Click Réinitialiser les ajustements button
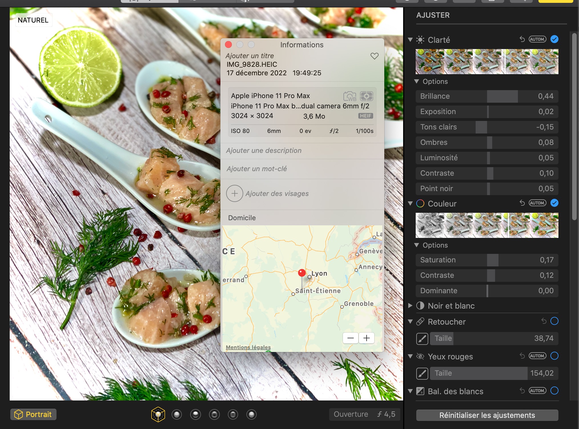 pos(487,415)
